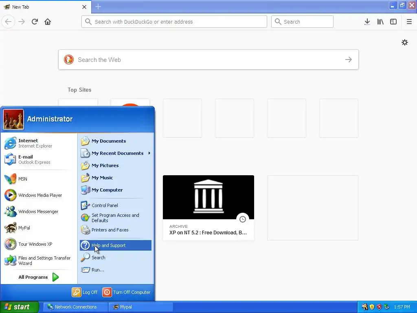417x313 pixels.
Task: Click the Search the Web field
Action: coord(208,60)
